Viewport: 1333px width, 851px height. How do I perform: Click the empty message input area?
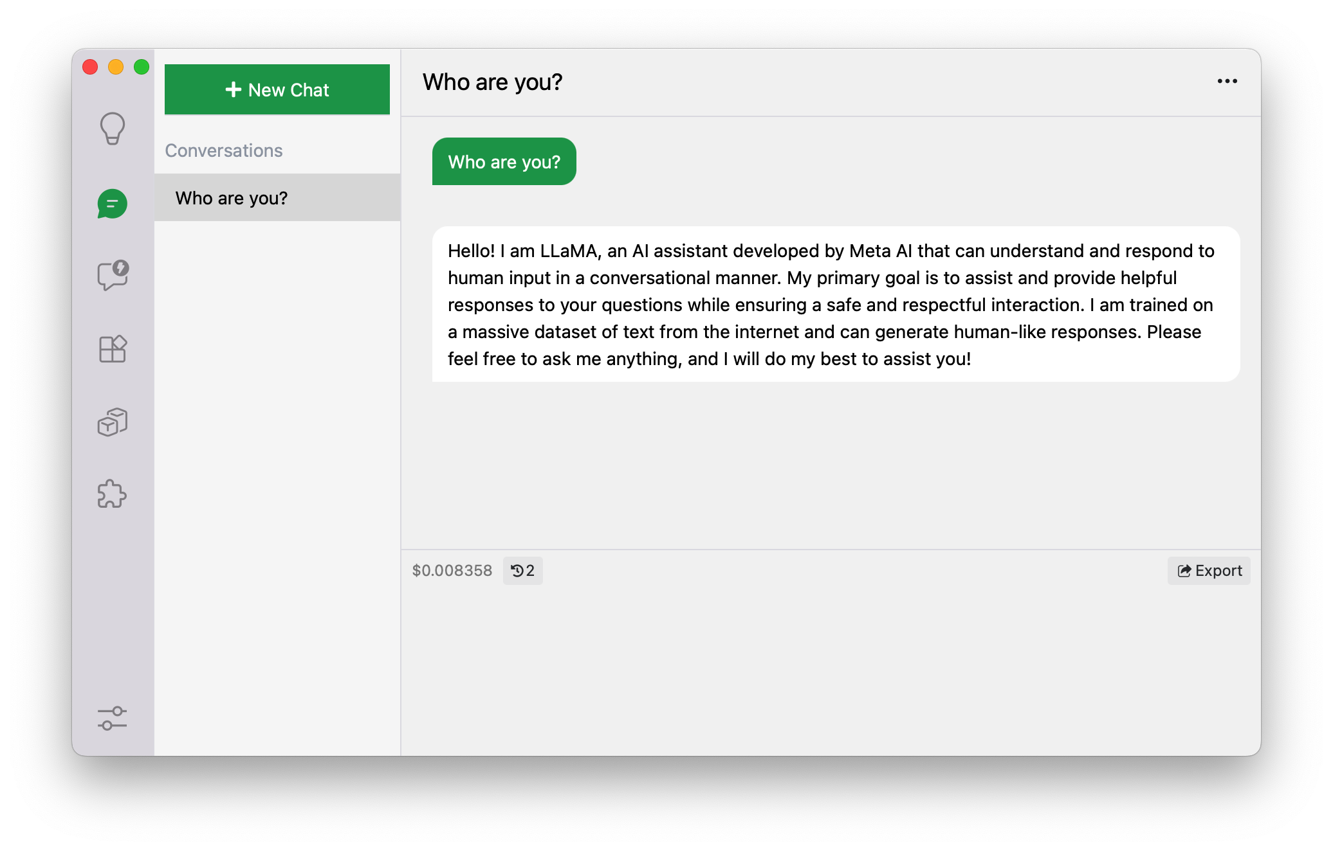[830, 668]
